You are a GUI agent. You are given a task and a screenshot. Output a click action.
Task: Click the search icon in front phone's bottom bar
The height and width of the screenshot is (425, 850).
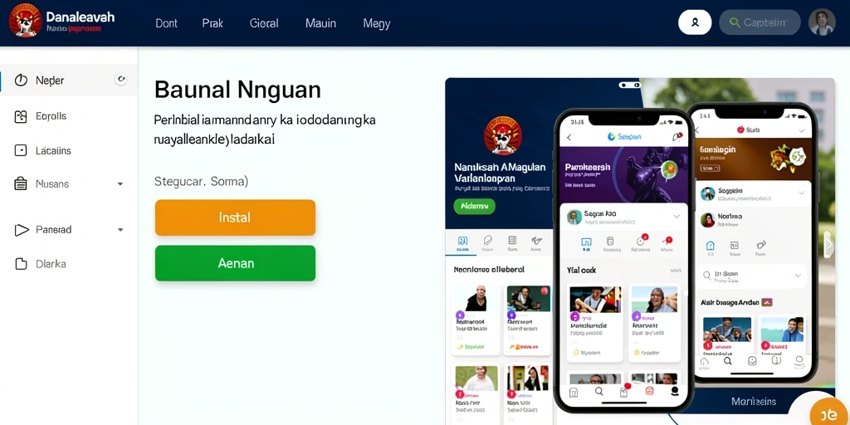coord(598,392)
